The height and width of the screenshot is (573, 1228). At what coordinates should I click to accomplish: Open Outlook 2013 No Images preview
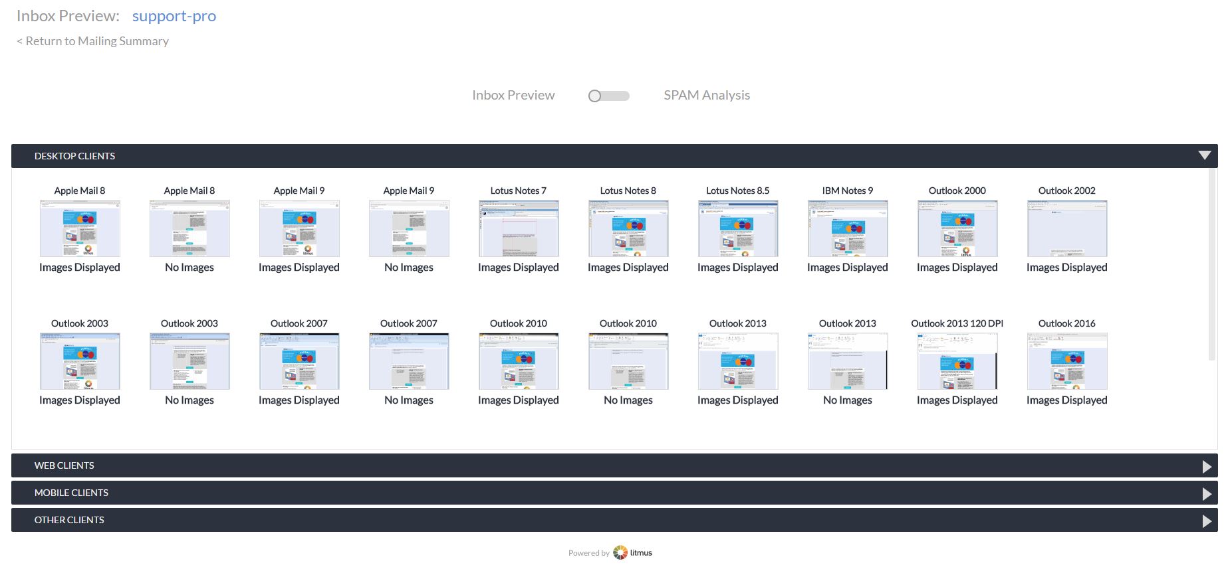[848, 361]
